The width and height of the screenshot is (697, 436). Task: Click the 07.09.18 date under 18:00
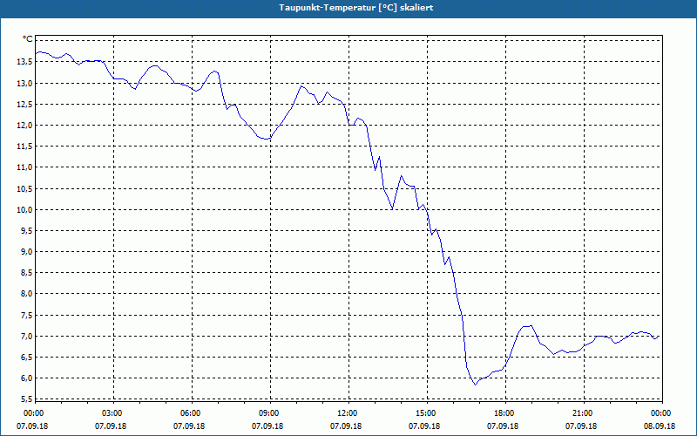click(503, 426)
